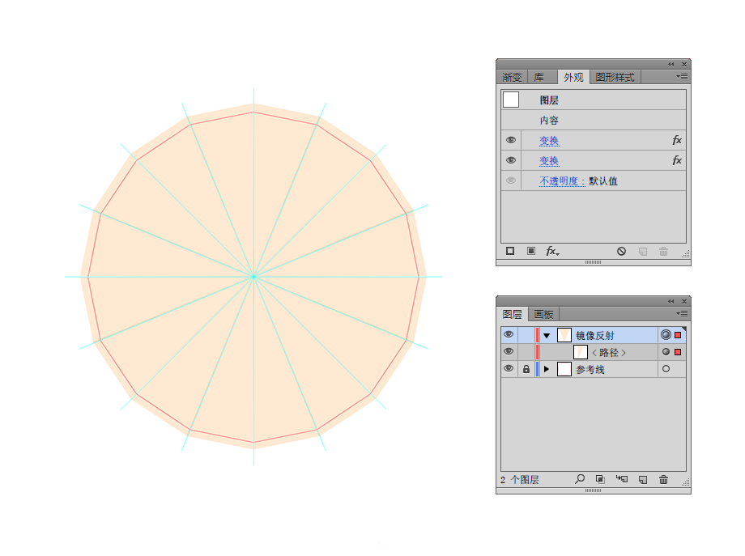Screen dimensions: 745x556
Task: Collapse the Layers panel with double arrows
Action: [x=670, y=301]
